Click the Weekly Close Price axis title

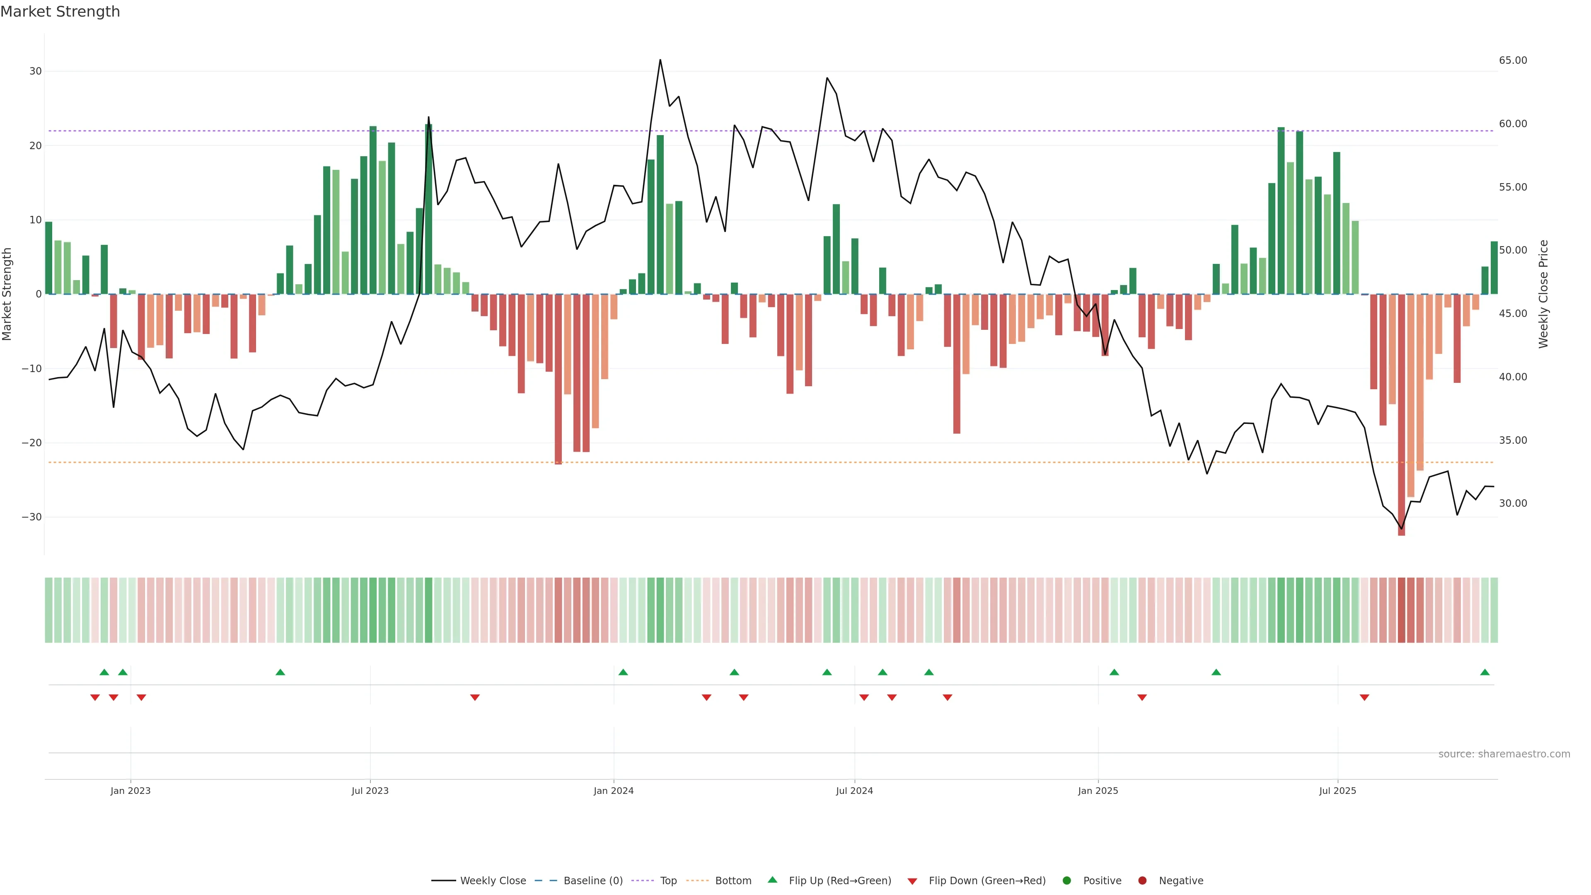1543,294
